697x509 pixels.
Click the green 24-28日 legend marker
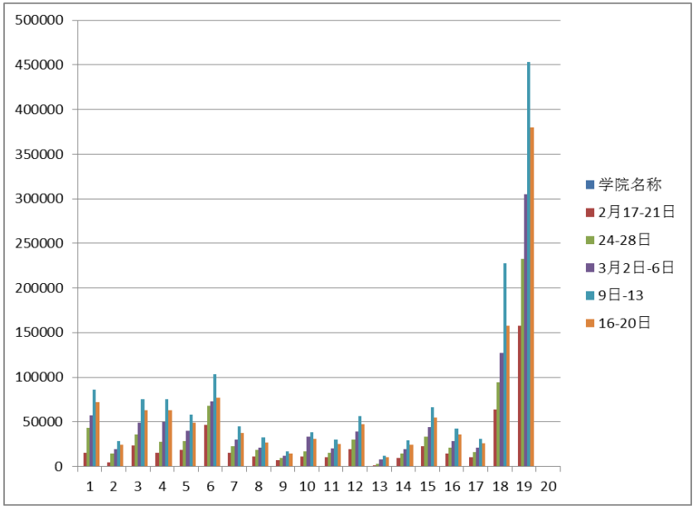click(589, 240)
